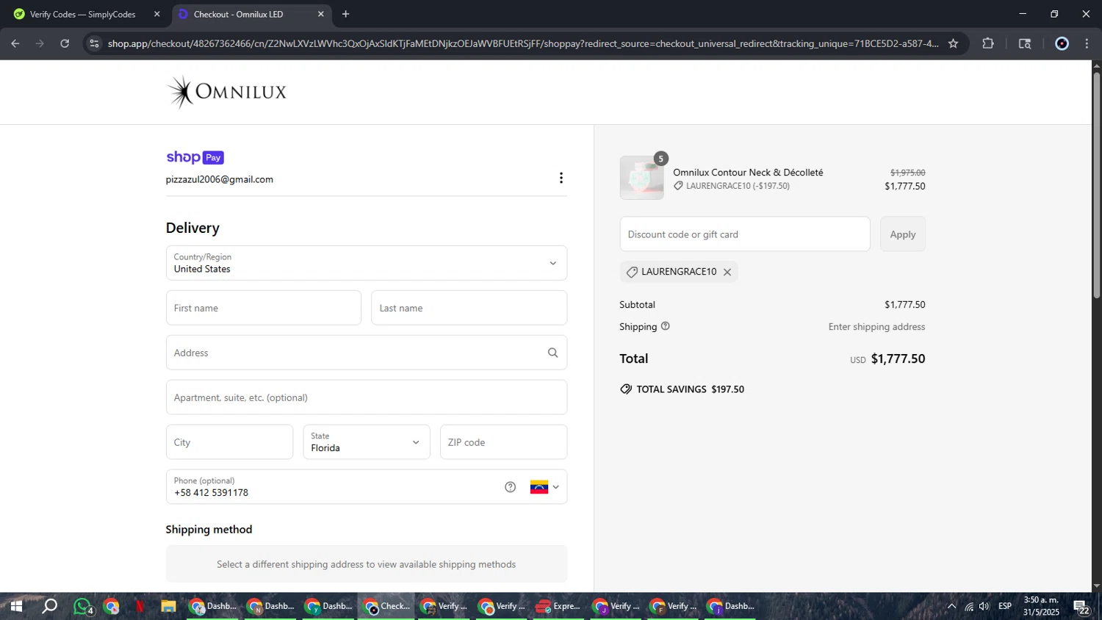1102x620 pixels.
Task: Click the address search magnifier icon
Action: click(553, 353)
